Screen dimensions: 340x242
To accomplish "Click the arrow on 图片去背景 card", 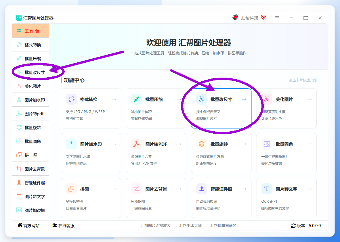I will click(179, 189).
